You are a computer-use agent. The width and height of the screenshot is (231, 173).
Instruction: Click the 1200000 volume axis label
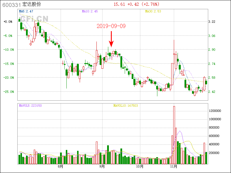click(x=215, y=111)
